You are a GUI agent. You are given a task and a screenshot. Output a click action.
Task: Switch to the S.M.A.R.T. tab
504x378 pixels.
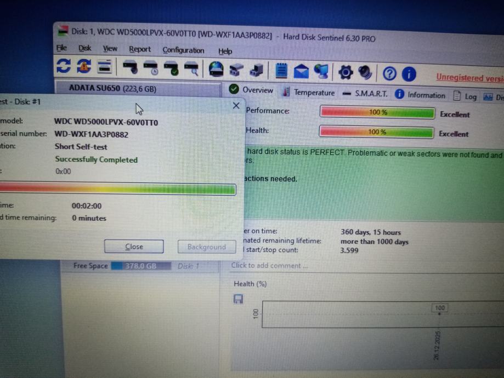(365, 94)
